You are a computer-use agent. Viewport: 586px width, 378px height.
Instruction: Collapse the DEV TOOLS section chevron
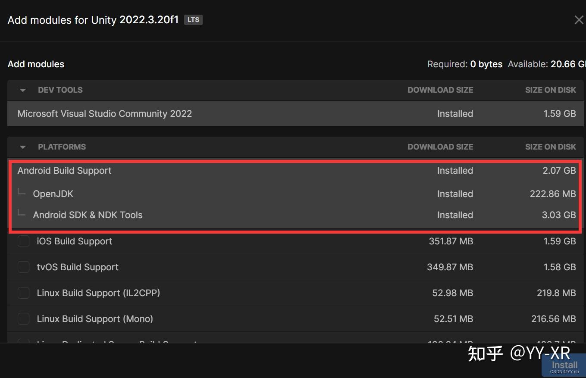(x=22, y=90)
